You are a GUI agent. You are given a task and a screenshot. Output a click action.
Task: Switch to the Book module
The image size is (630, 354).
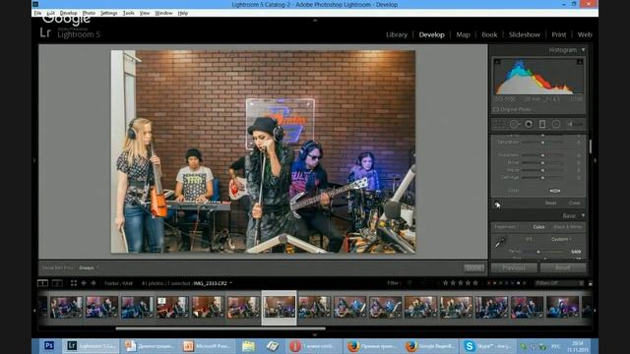coord(489,35)
